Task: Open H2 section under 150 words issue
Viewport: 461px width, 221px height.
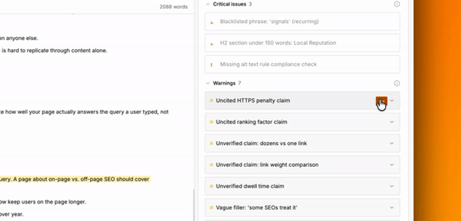Action: point(302,43)
